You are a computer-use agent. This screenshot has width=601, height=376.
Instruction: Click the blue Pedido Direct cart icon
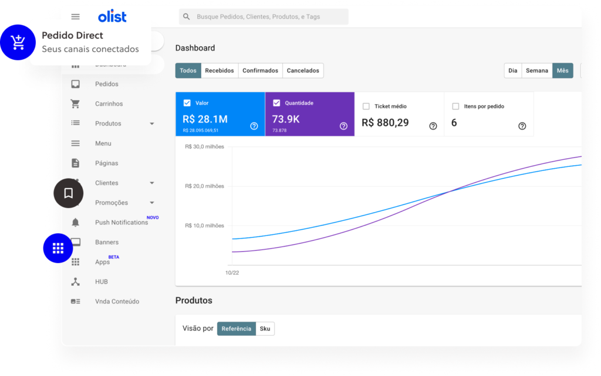pos(18,43)
